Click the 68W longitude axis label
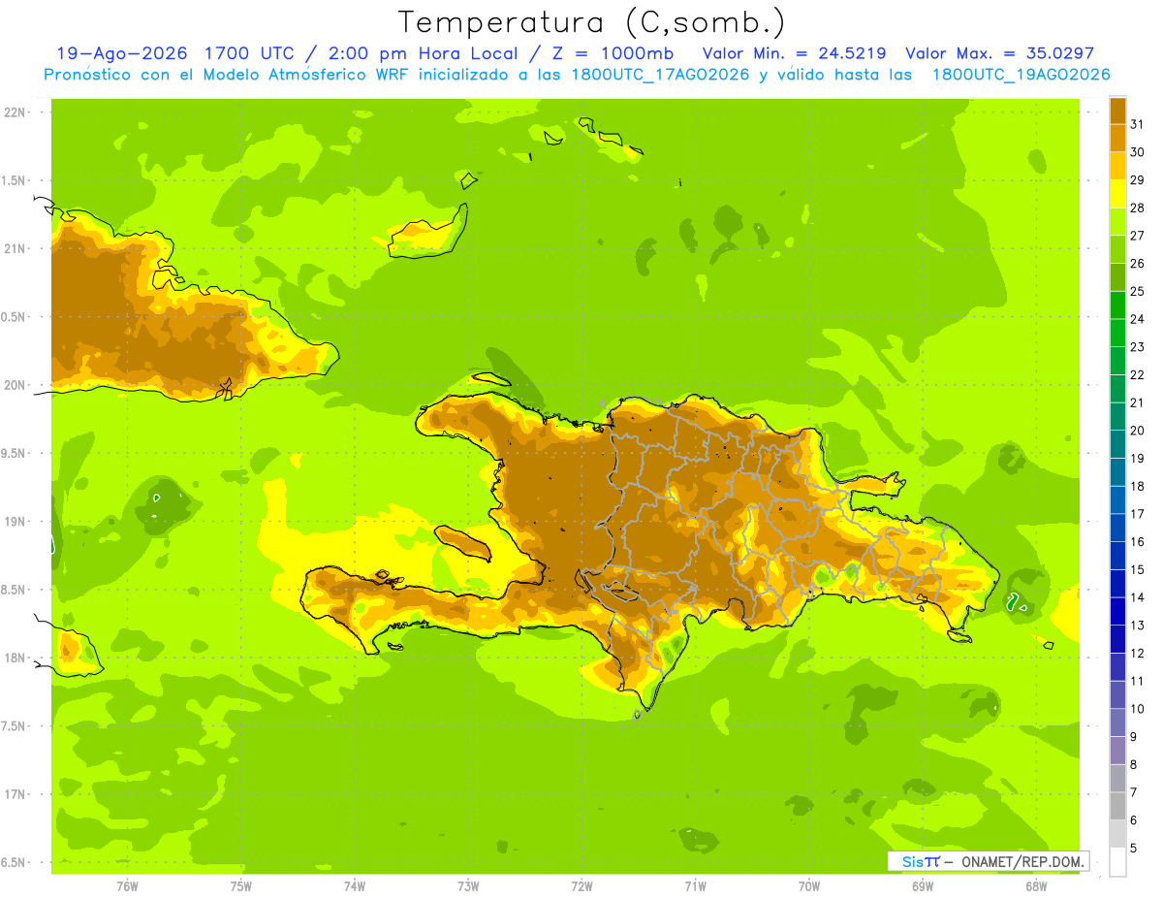Image resolution: width=1163 pixels, height=899 pixels. [x=1036, y=886]
